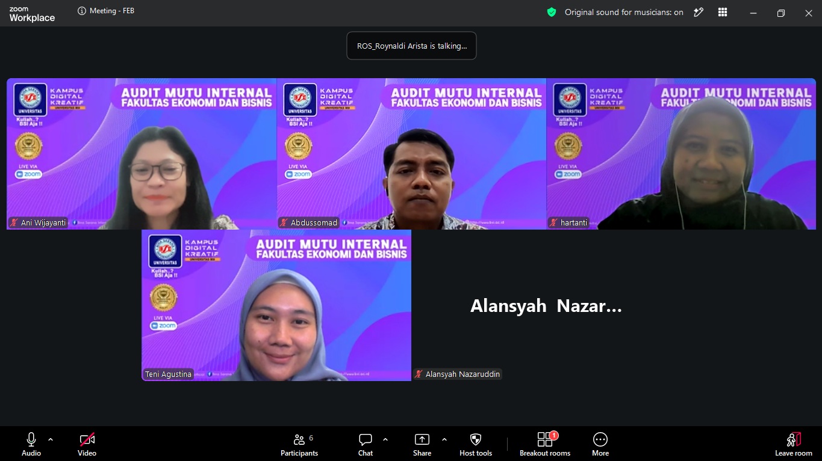Close the Zoom meeting window
Image resolution: width=822 pixels, height=461 pixels.
click(x=808, y=13)
